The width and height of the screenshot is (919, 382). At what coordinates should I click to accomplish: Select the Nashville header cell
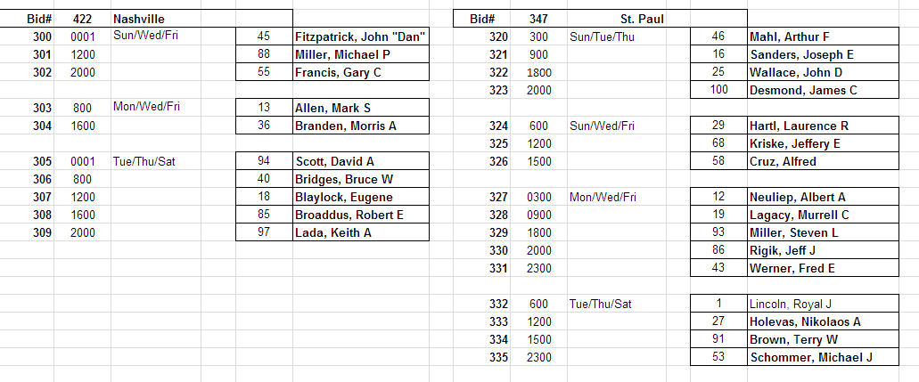click(x=139, y=19)
